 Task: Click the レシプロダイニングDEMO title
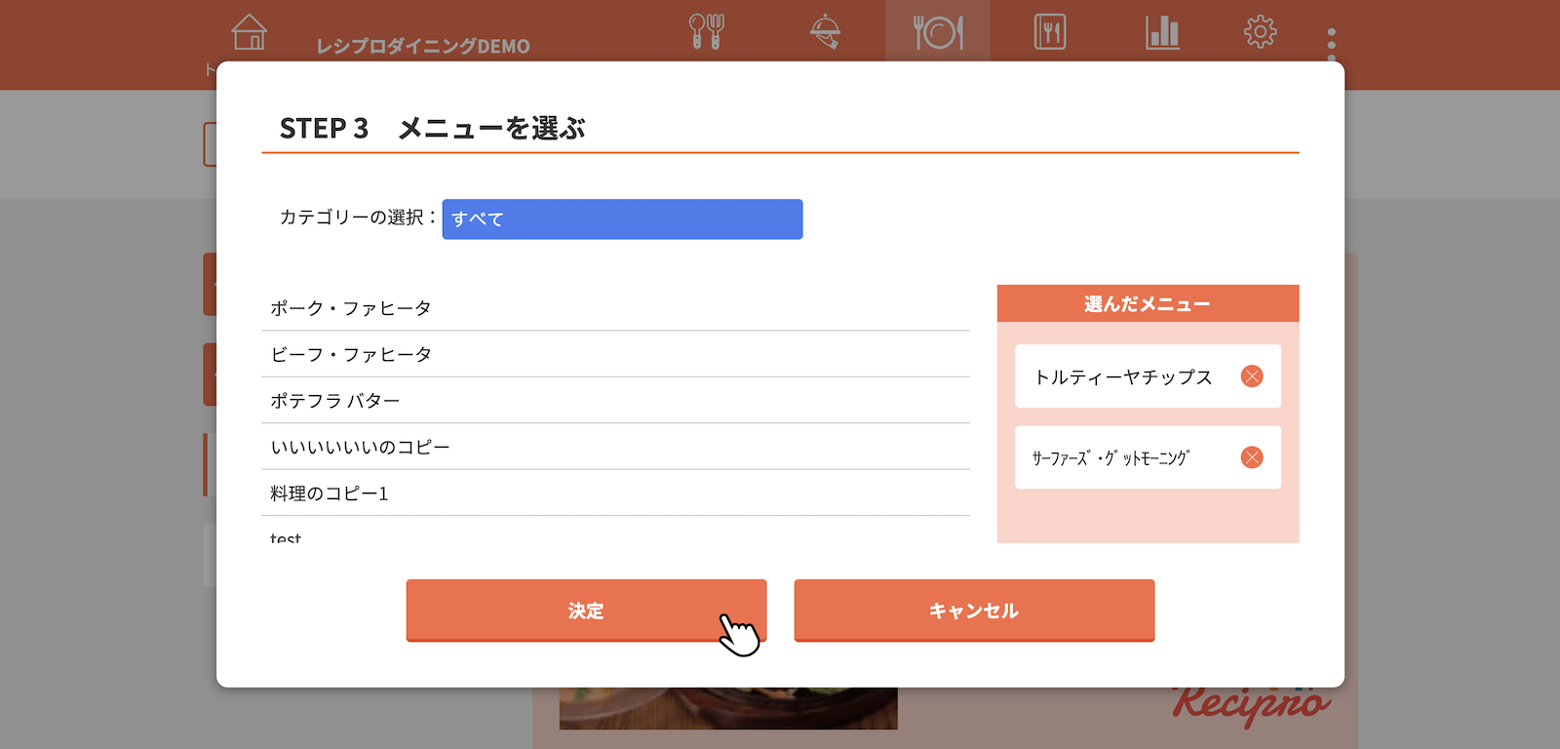click(x=423, y=46)
